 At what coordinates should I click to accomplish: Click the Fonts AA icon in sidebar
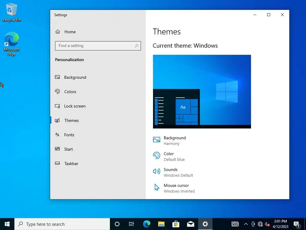(x=57, y=134)
